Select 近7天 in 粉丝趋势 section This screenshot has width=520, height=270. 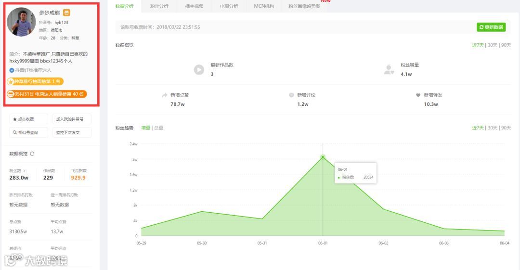pyautogui.click(x=478, y=128)
